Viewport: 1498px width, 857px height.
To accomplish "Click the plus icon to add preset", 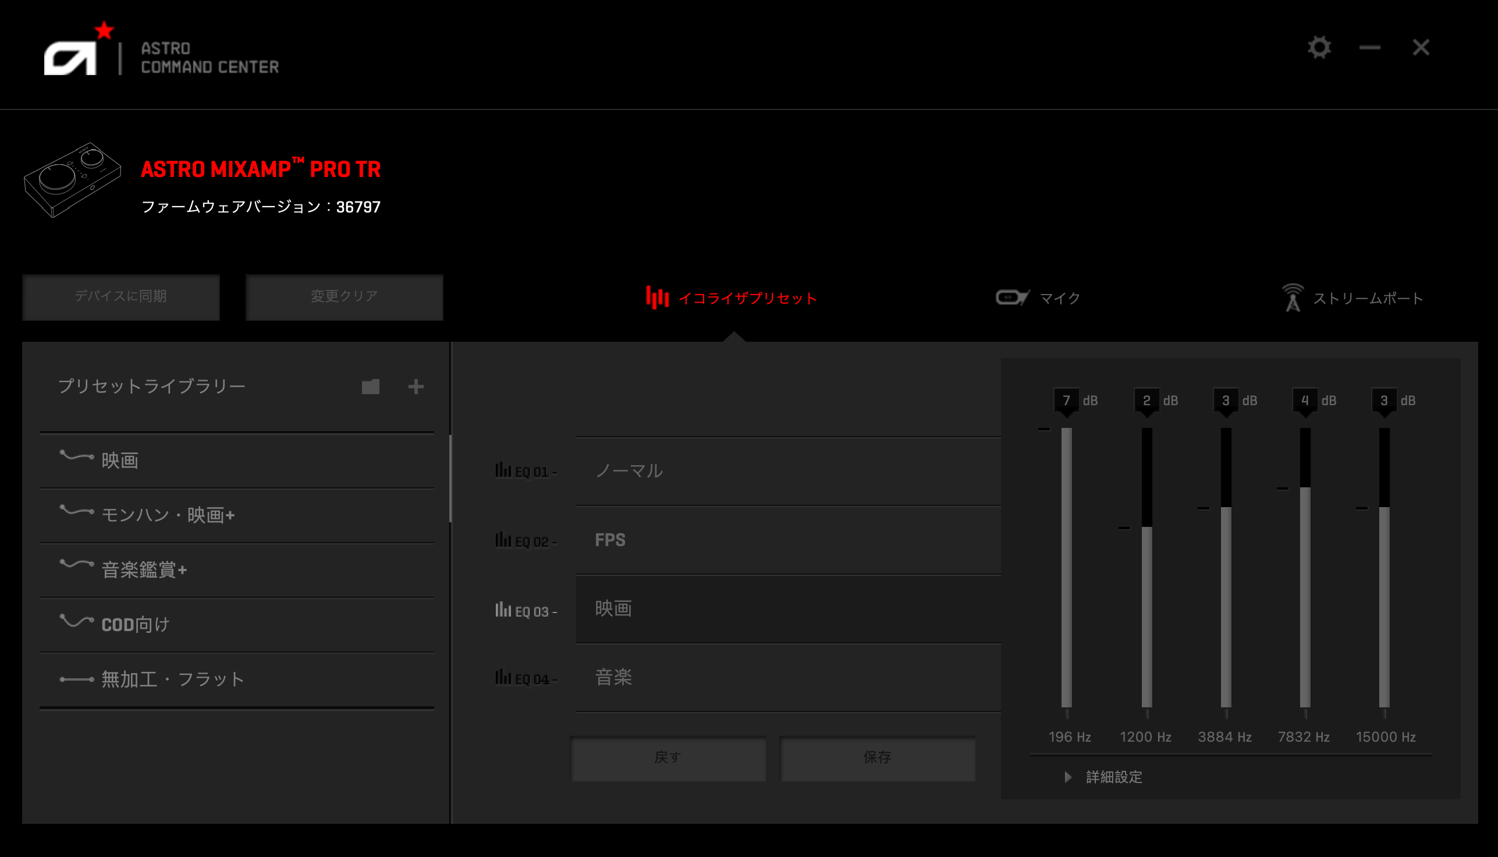I will pos(416,387).
